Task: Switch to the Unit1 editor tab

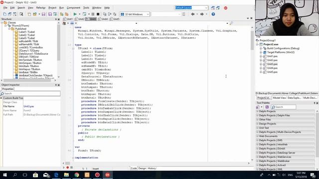Action: tap(68, 19)
